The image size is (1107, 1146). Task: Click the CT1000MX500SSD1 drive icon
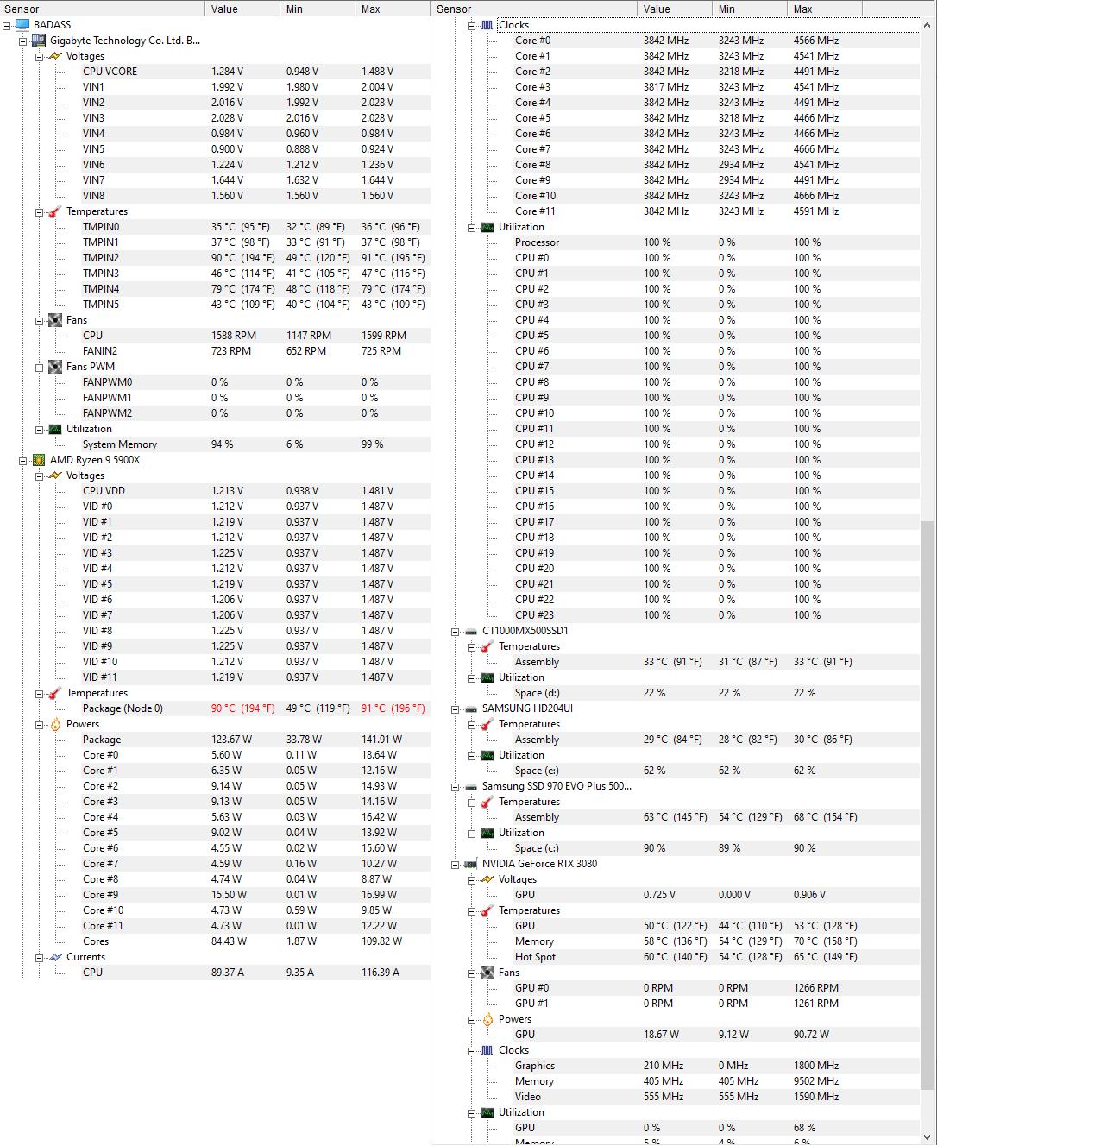pos(471,631)
